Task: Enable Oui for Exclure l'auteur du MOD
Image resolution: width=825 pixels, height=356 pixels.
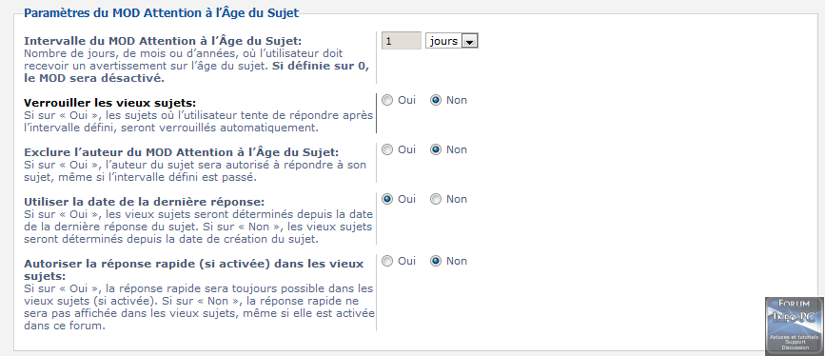Action: click(387, 149)
